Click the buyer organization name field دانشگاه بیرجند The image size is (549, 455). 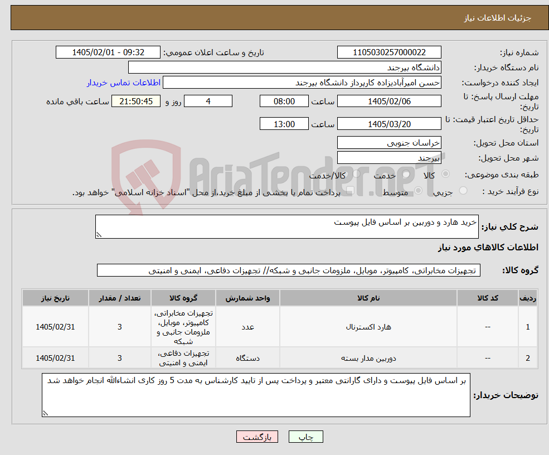(x=285, y=67)
